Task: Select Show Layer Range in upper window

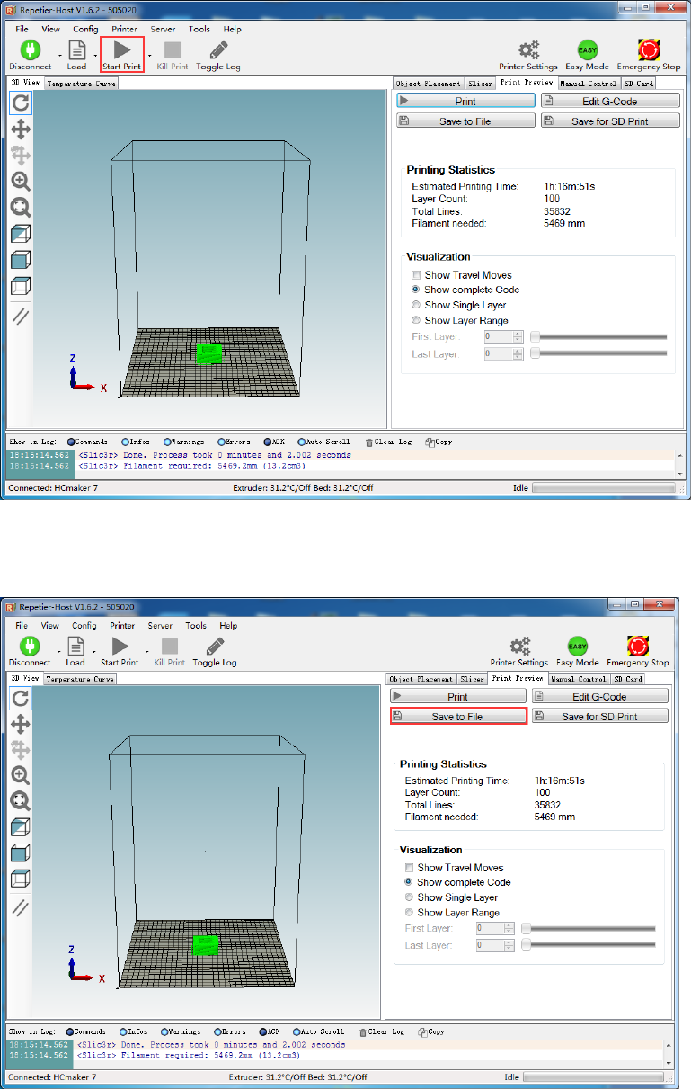Action: click(x=416, y=320)
